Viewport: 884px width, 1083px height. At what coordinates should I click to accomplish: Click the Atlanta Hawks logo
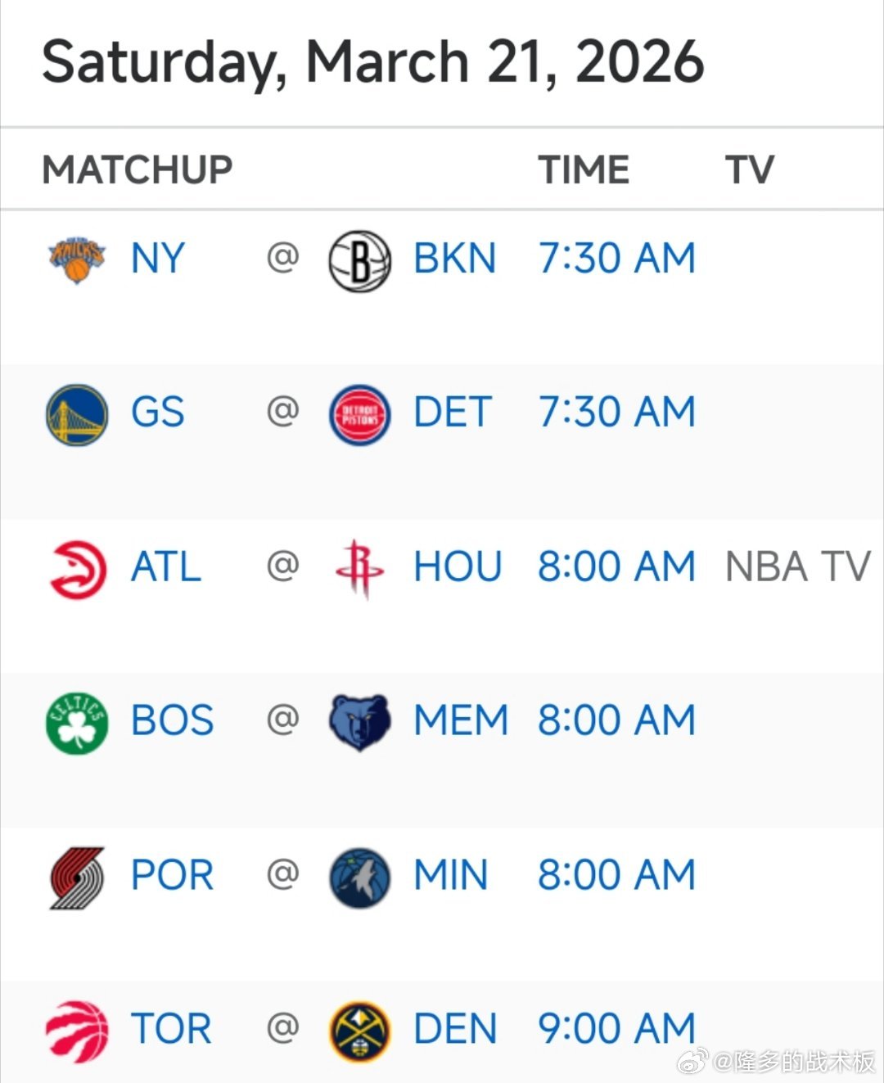pos(78,570)
